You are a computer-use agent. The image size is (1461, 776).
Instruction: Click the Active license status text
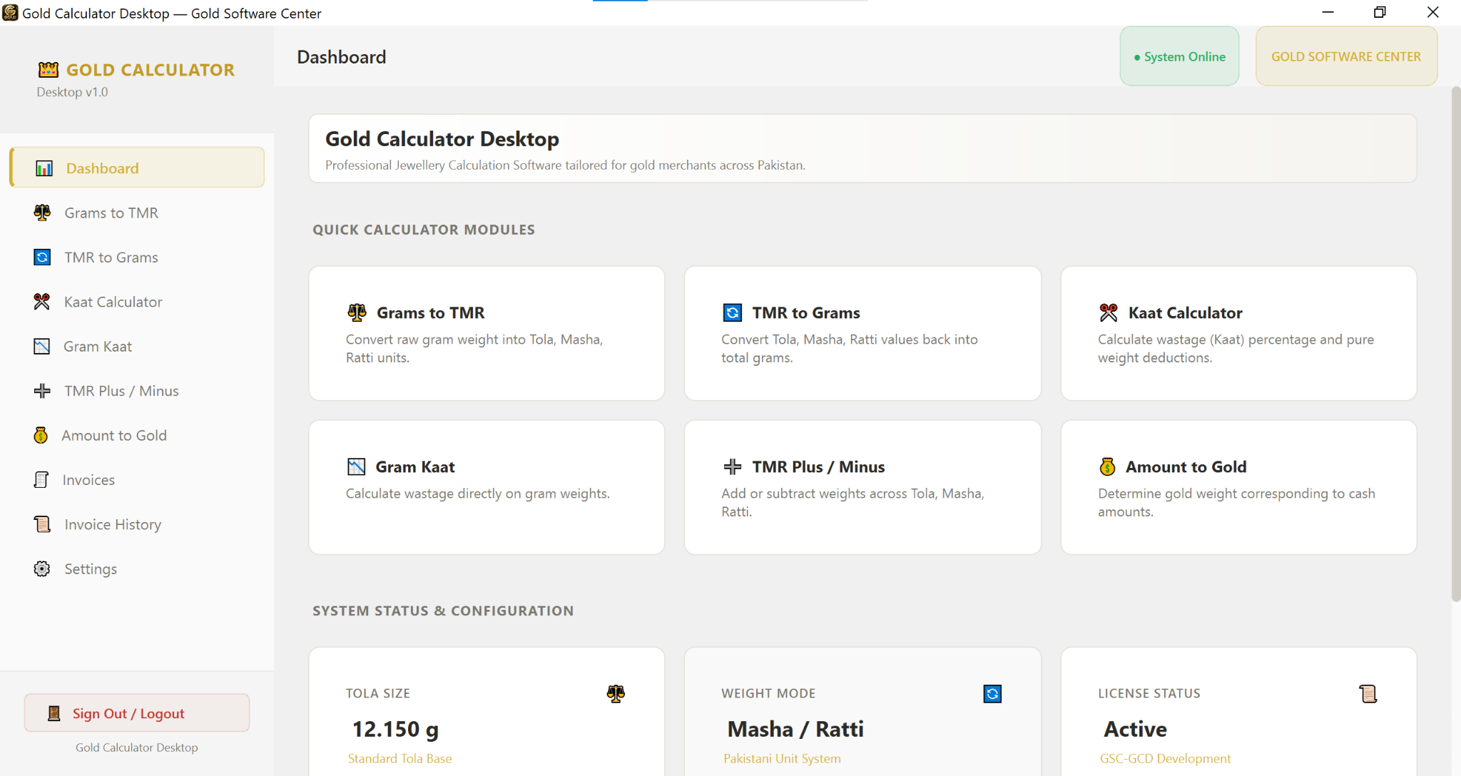[1135, 729]
